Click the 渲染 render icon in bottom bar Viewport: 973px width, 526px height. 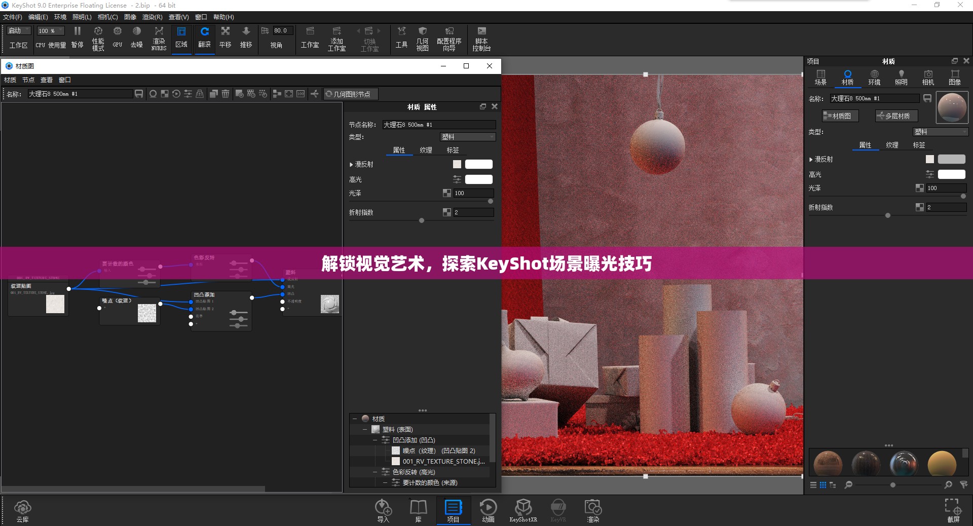pos(593,510)
